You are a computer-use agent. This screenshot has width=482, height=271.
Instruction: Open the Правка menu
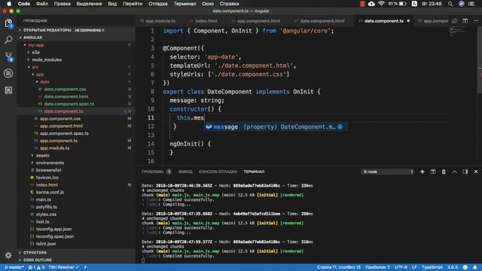[x=62, y=4]
